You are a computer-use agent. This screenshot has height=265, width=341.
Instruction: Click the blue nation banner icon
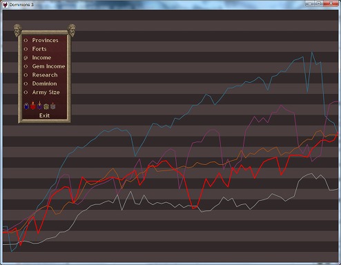(x=26, y=106)
